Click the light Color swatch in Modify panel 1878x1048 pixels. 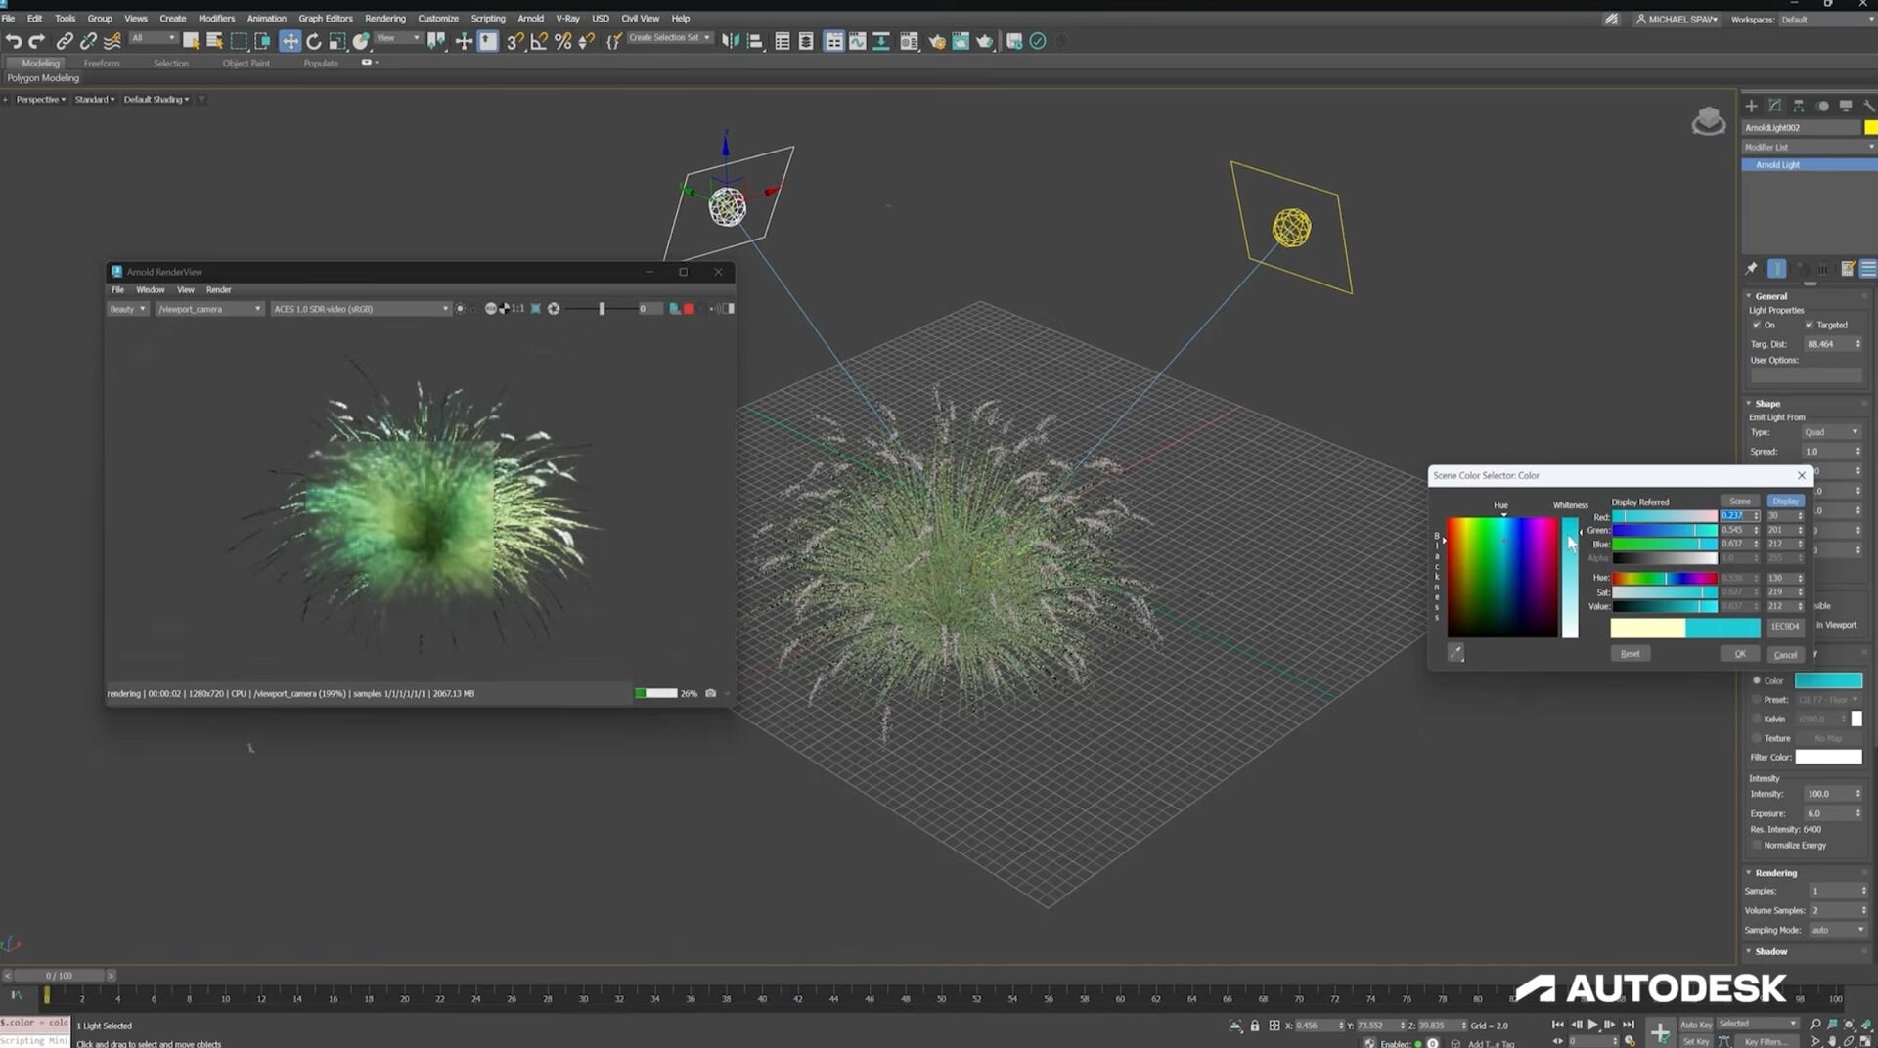(x=1828, y=680)
